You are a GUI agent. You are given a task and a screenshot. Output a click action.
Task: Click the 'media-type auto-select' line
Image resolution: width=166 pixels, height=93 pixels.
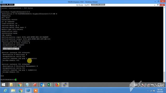12,29
